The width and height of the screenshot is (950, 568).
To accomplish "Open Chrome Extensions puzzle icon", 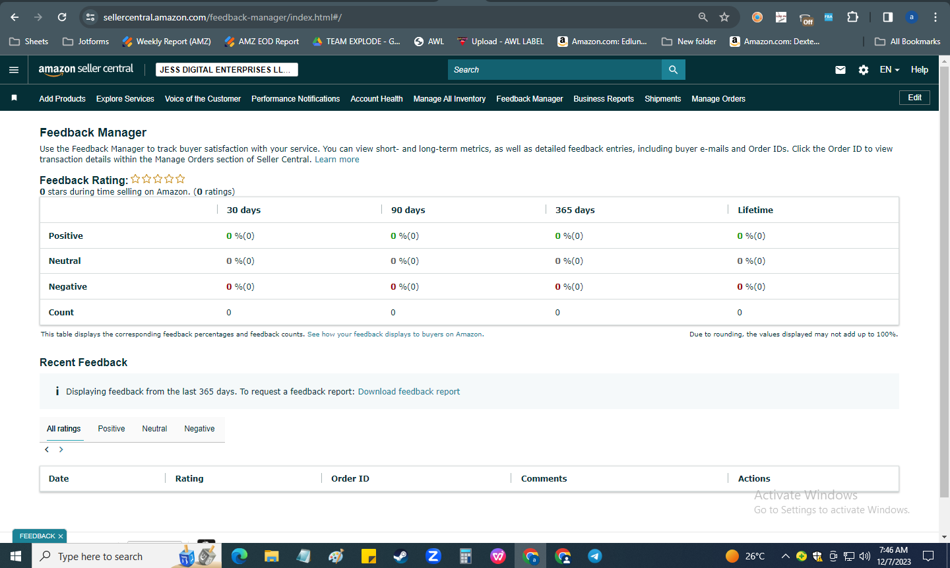I will pos(852,17).
